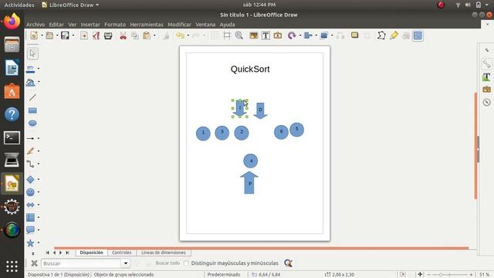Insert a text box with the T icon
Image resolution: width=494 pixels, height=278 pixels.
tap(266, 36)
